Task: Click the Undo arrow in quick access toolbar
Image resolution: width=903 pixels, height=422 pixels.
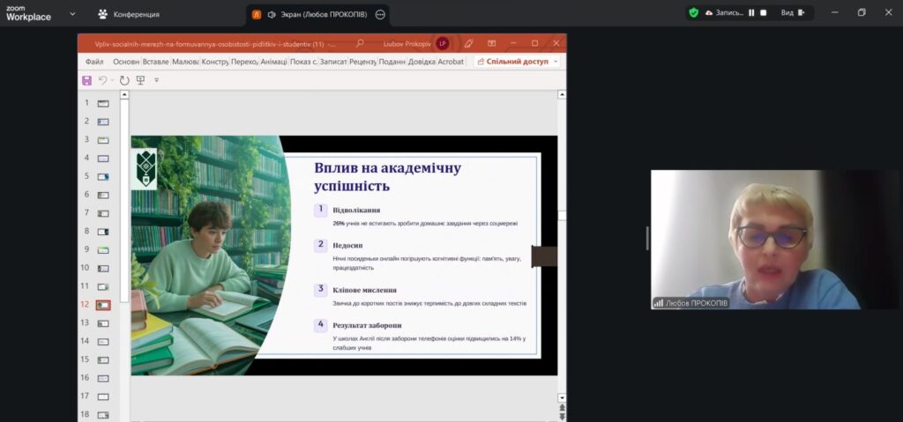Action: tap(102, 80)
